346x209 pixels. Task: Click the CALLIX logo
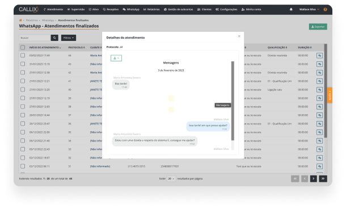[28, 9]
